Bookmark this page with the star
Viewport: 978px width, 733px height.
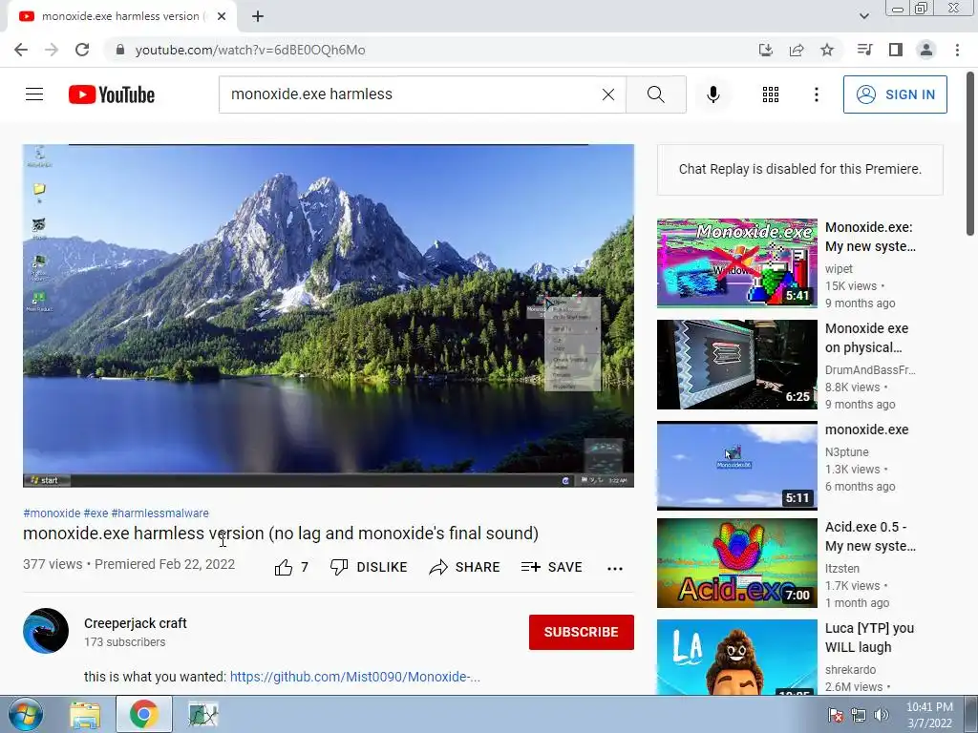[x=827, y=50]
